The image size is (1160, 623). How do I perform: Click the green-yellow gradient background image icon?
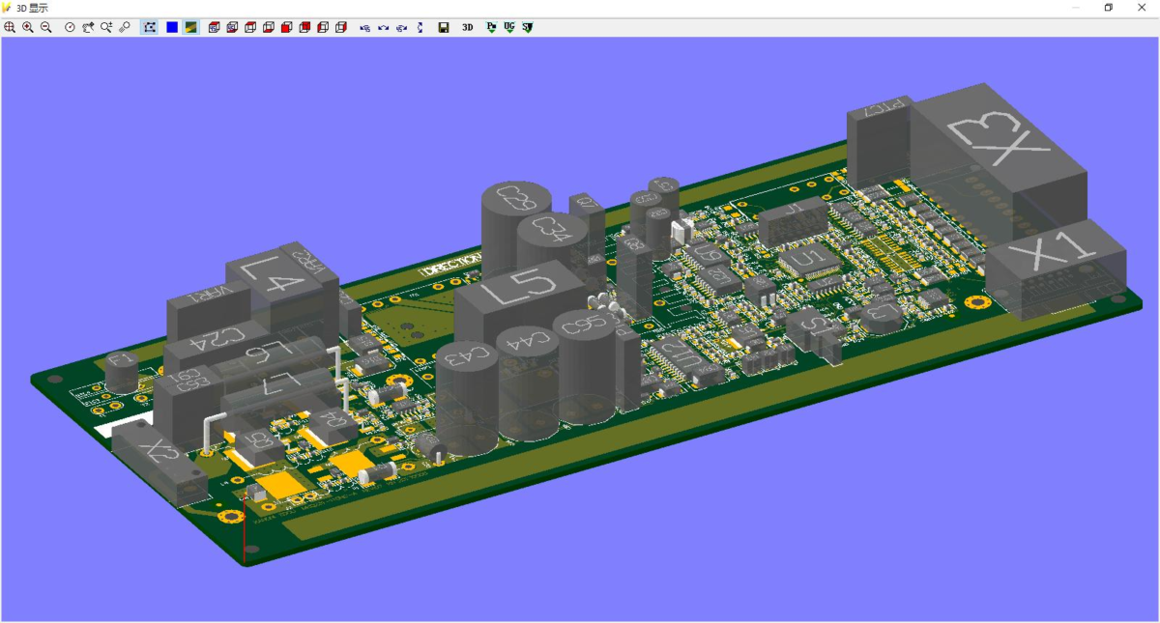pyautogui.click(x=190, y=27)
